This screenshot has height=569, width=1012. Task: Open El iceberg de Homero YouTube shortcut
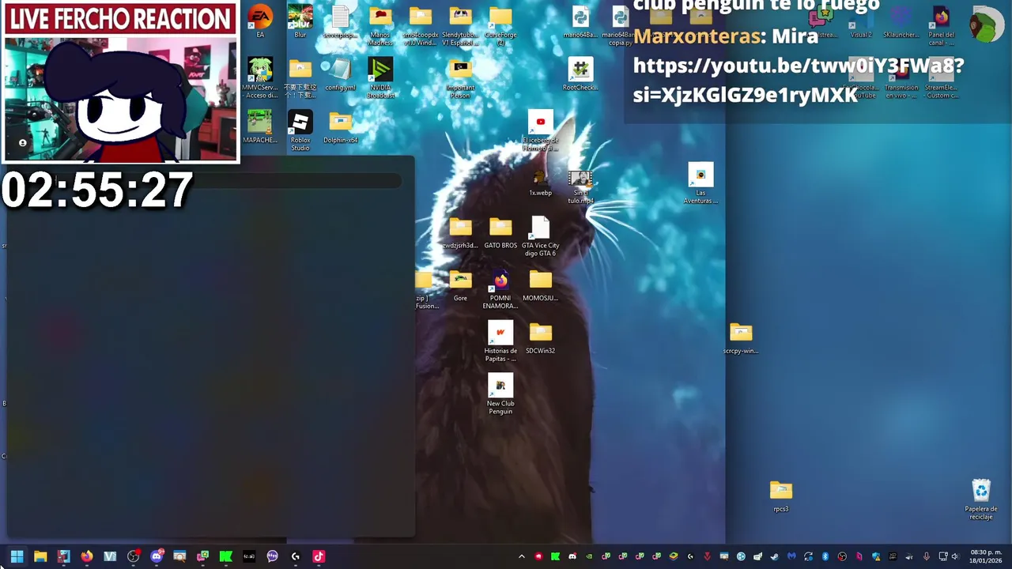[x=541, y=130]
